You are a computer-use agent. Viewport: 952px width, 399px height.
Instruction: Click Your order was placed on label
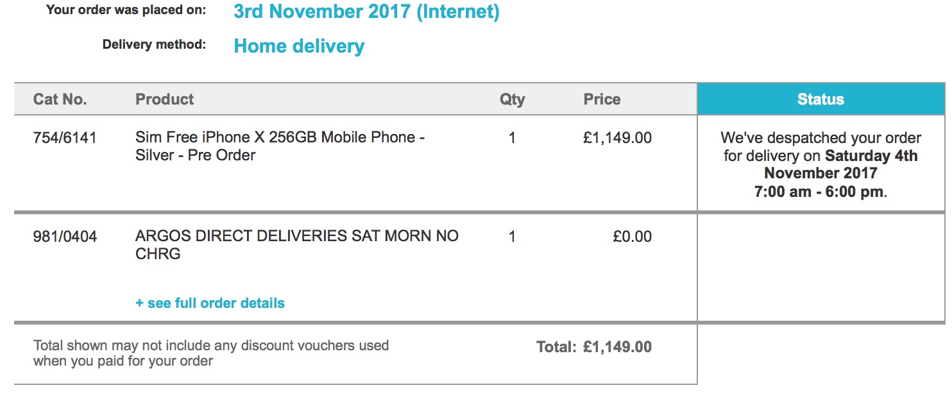pos(126,10)
